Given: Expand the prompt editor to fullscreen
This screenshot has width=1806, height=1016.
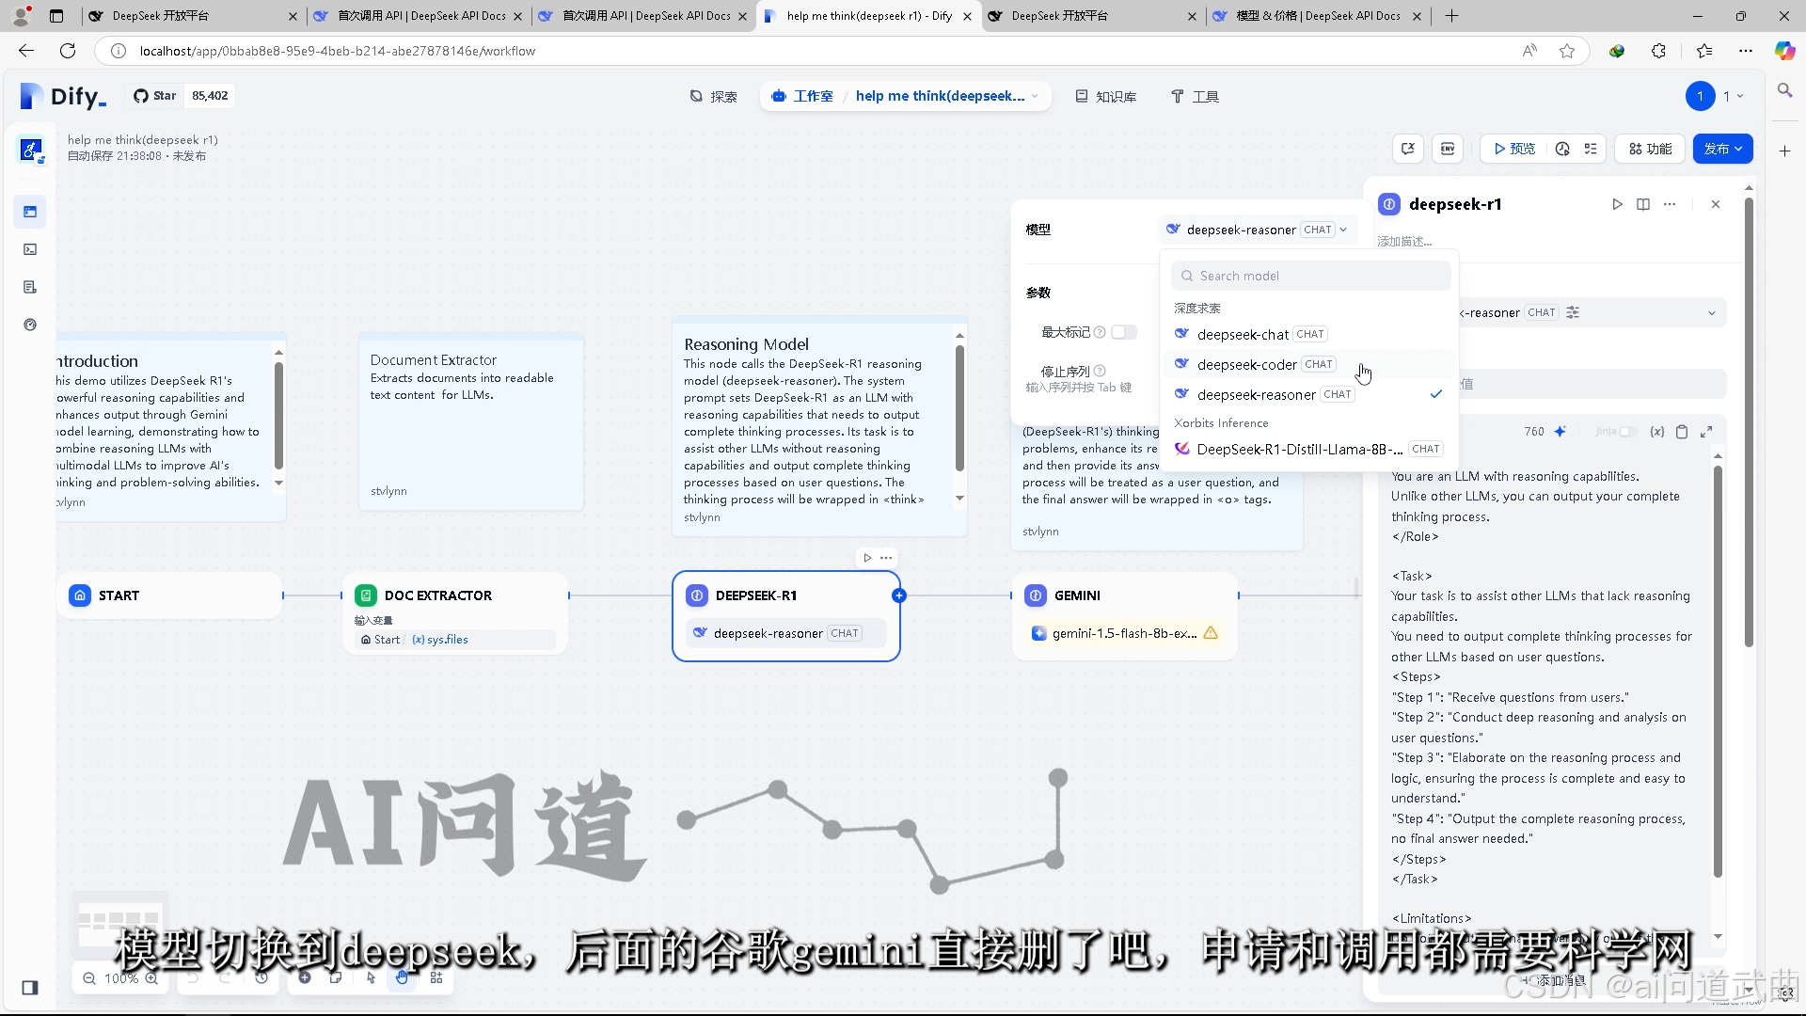Looking at the screenshot, I should pos(1707,431).
